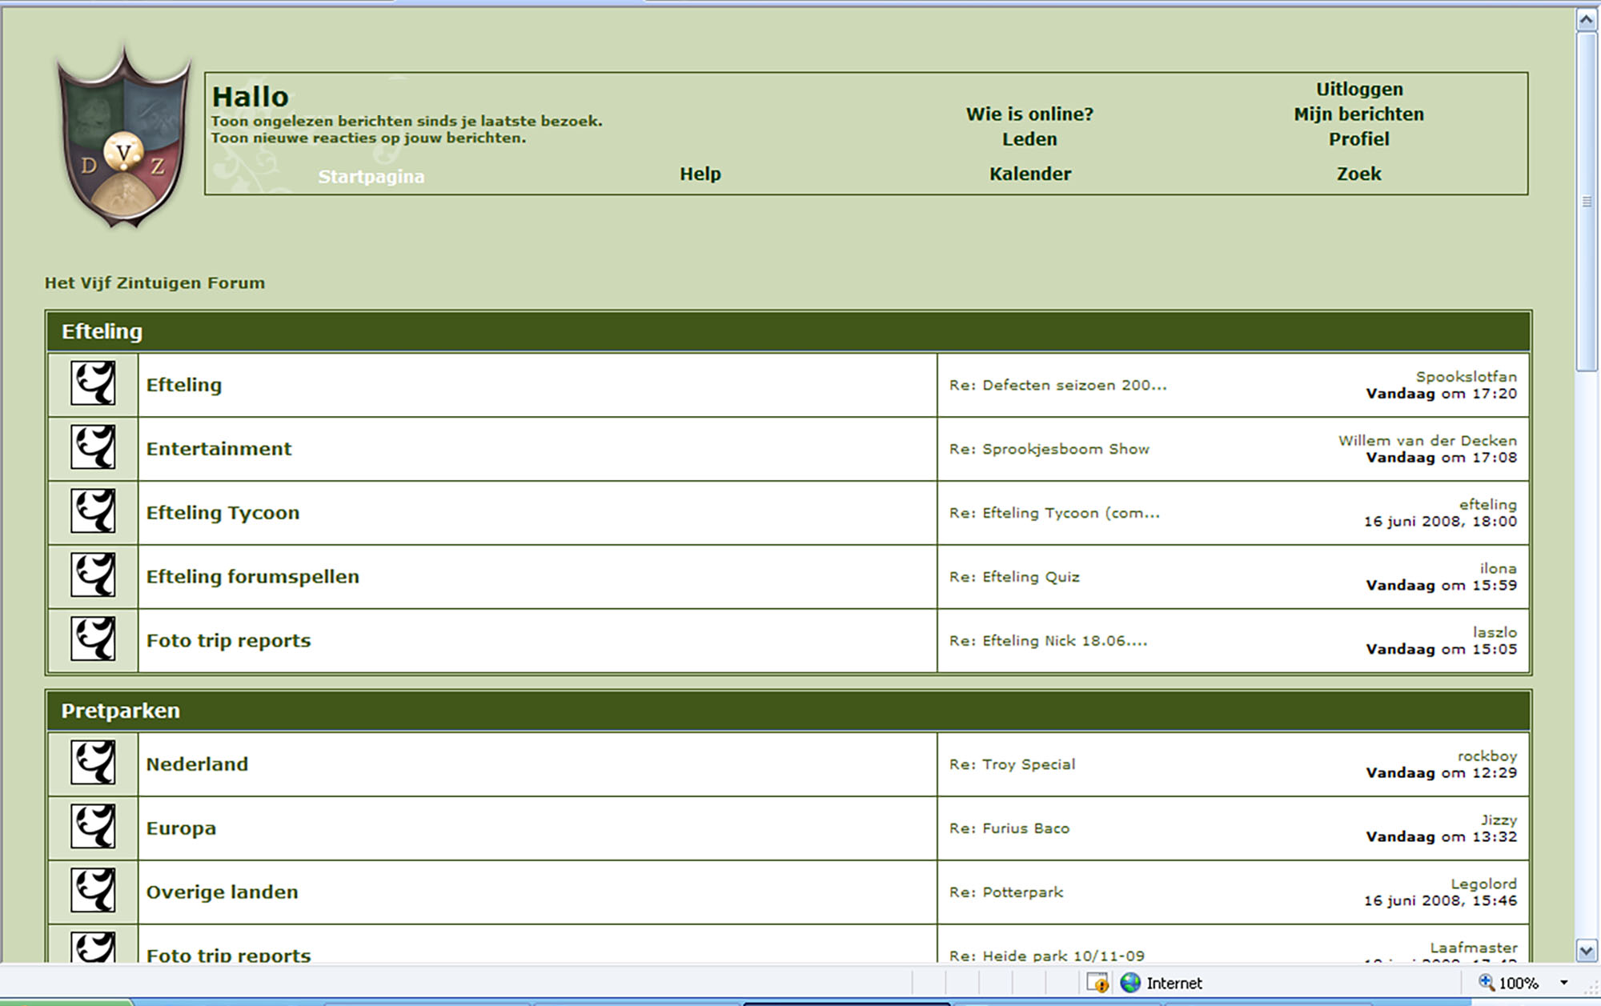The image size is (1601, 1006).
Task: Click the board icon beside Overige landen
Action: pos(93,891)
